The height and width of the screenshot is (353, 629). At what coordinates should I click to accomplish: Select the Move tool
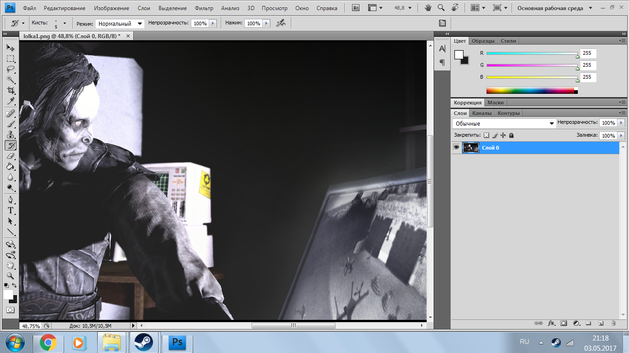click(10, 48)
